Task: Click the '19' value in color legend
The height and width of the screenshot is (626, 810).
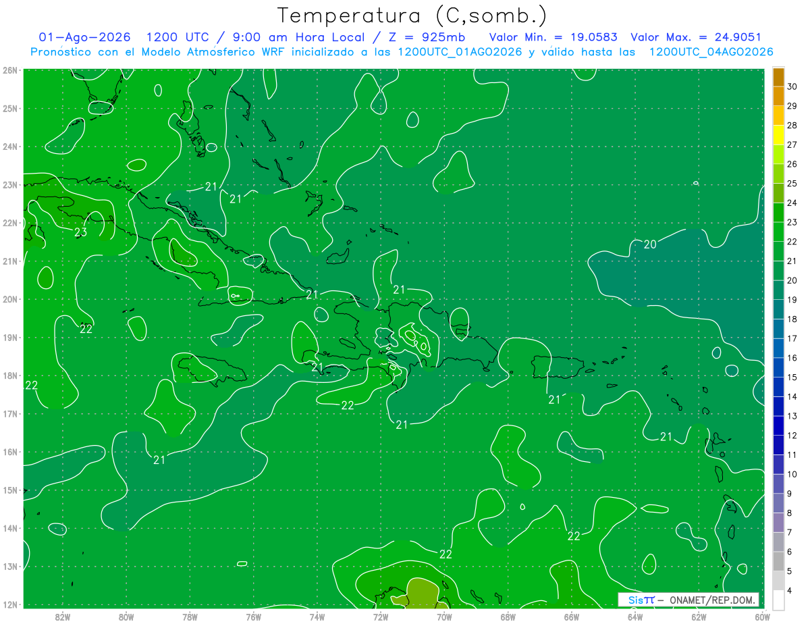Action: pos(792,300)
